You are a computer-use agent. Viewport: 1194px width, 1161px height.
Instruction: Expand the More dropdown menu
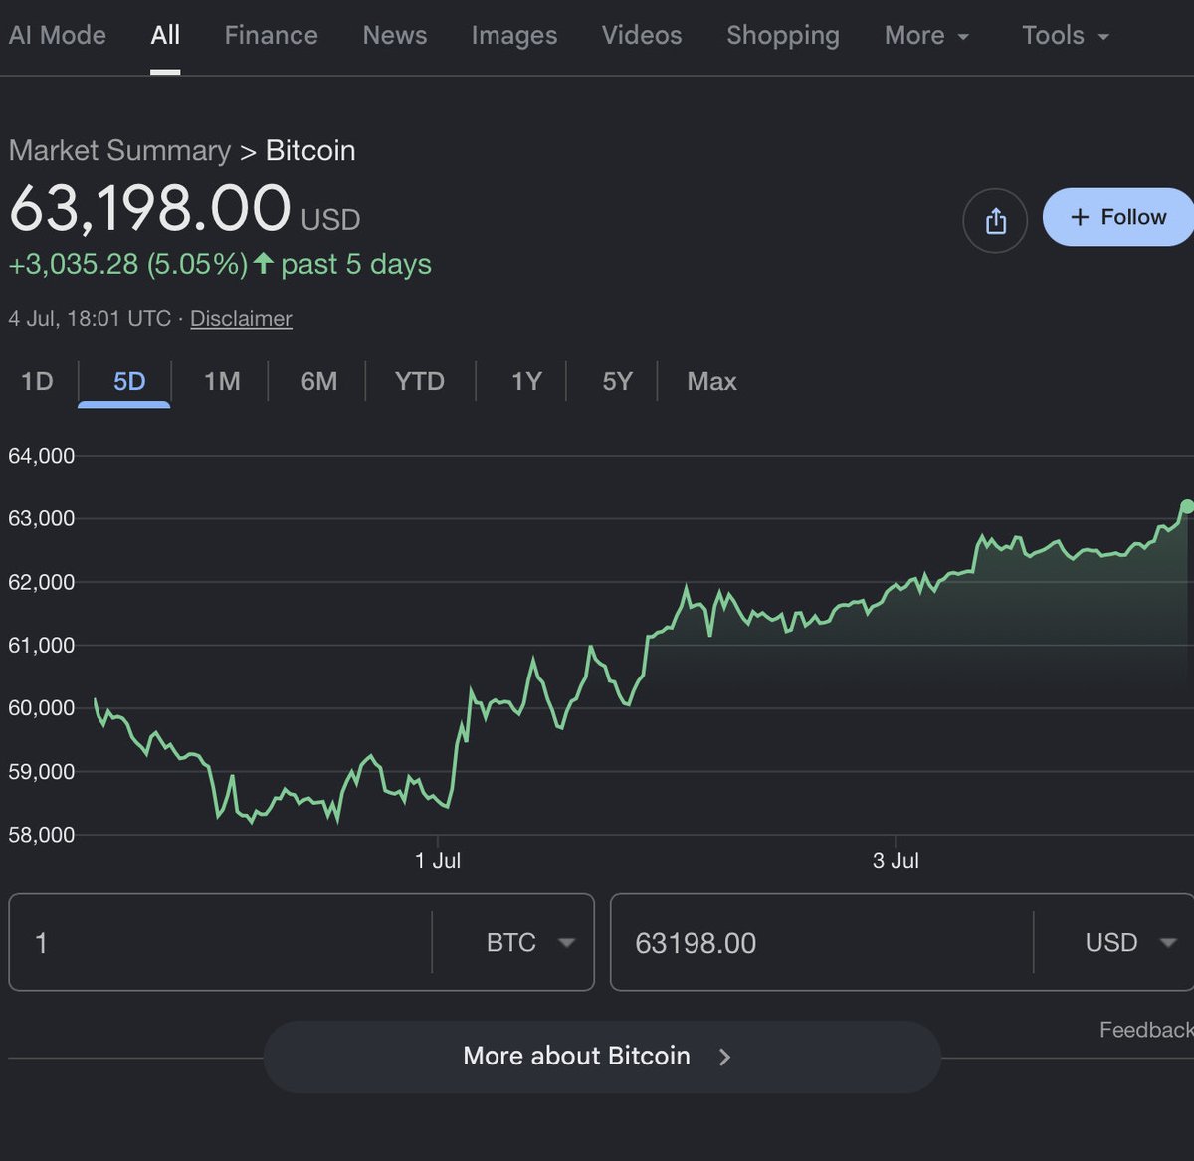click(926, 35)
